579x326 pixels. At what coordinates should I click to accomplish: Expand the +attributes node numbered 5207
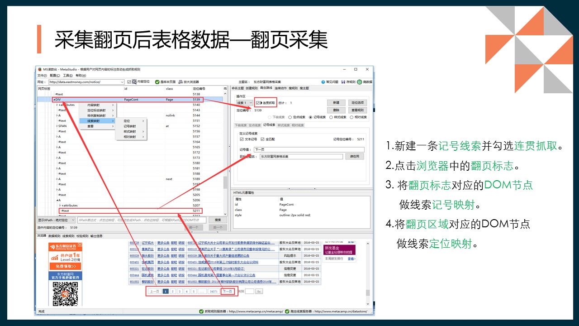point(60,205)
